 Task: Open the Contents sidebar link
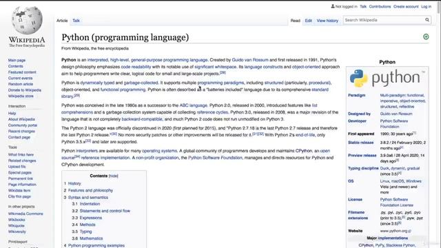point(15,66)
